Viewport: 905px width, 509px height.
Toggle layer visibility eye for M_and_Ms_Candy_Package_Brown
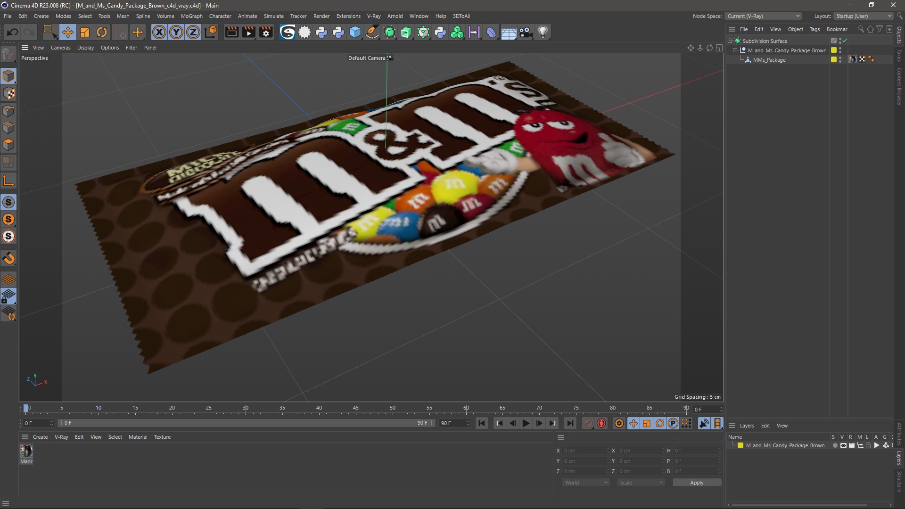[x=843, y=445]
